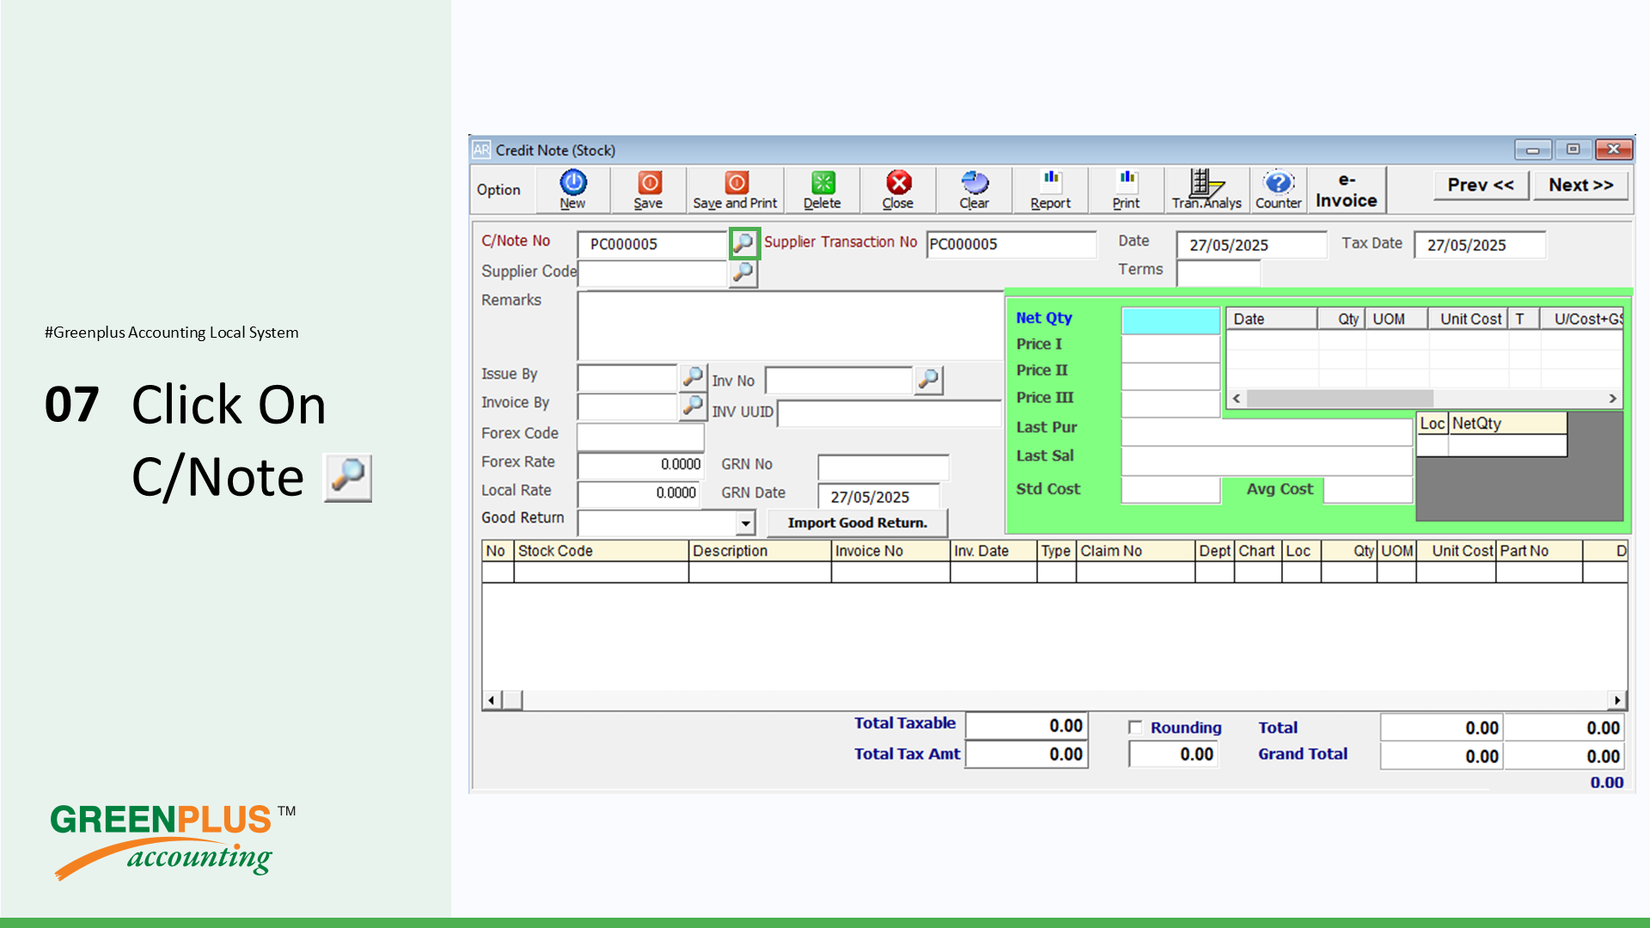Image resolution: width=1650 pixels, height=928 pixels.
Task: Click the NetQty column header
Action: (1507, 424)
